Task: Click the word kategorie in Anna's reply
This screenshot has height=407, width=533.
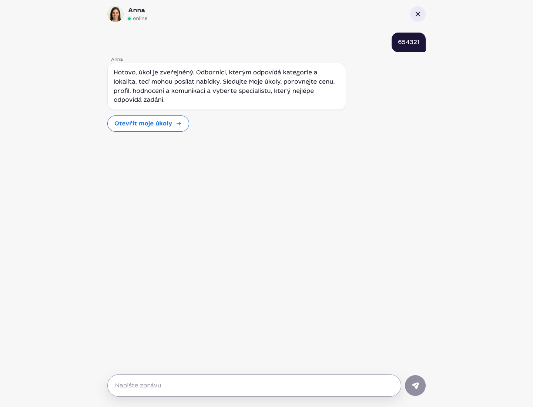Action: tap(297, 73)
